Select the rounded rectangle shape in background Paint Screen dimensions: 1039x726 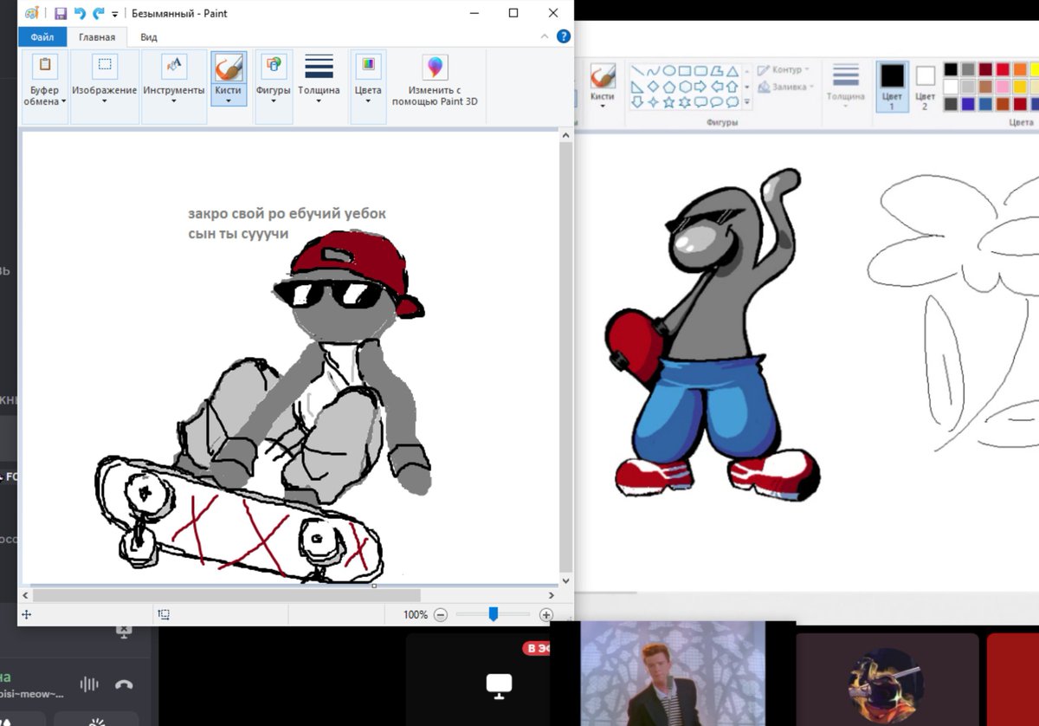[700, 71]
